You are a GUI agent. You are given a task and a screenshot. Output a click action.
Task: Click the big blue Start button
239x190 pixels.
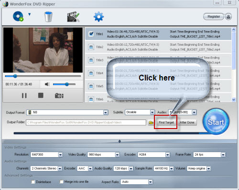pyautogui.click(x=216, y=122)
